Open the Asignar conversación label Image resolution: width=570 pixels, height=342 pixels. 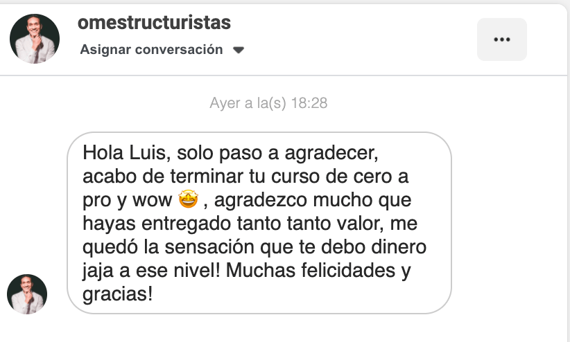click(x=151, y=49)
